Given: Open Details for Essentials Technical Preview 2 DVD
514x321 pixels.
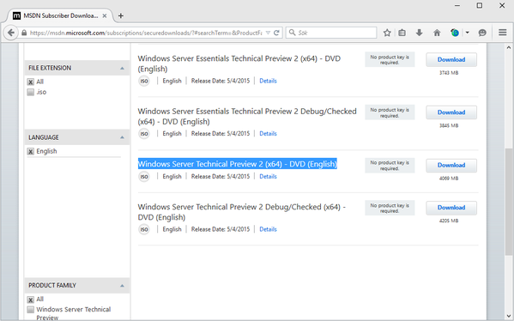Looking at the screenshot, I should pyautogui.click(x=268, y=81).
